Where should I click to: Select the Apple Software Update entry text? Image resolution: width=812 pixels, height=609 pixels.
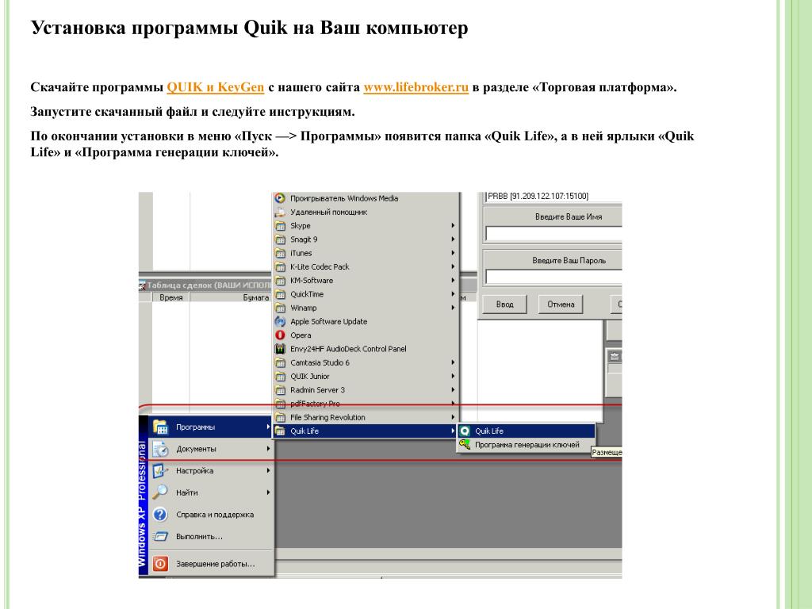[x=329, y=322]
